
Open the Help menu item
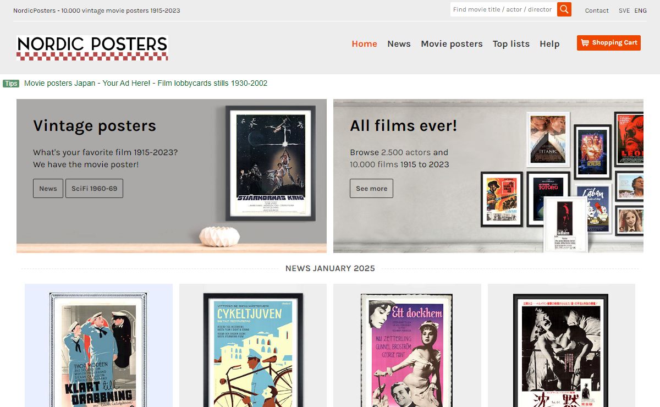(x=549, y=43)
